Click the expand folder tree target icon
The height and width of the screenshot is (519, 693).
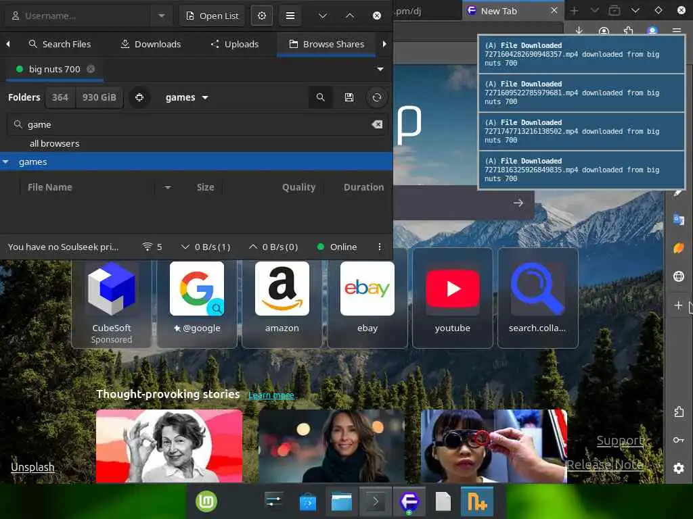point(139,97)
